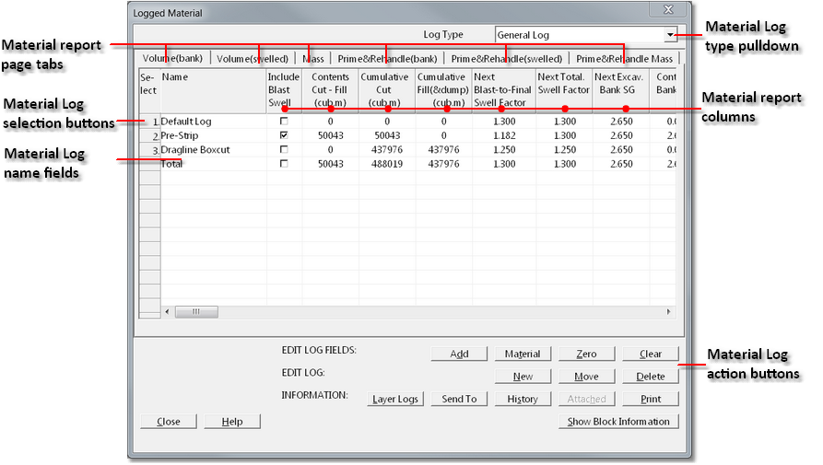Switch to the Volume(bank) tab

click(x=172, y=58)
